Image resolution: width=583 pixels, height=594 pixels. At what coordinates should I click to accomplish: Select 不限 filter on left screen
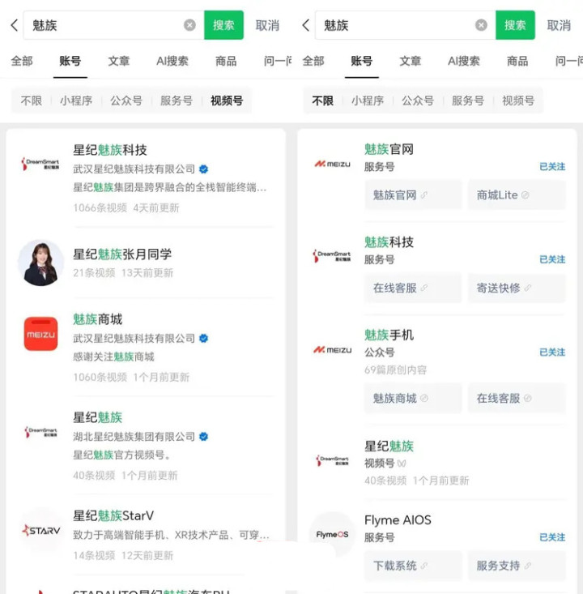(32, 100)
